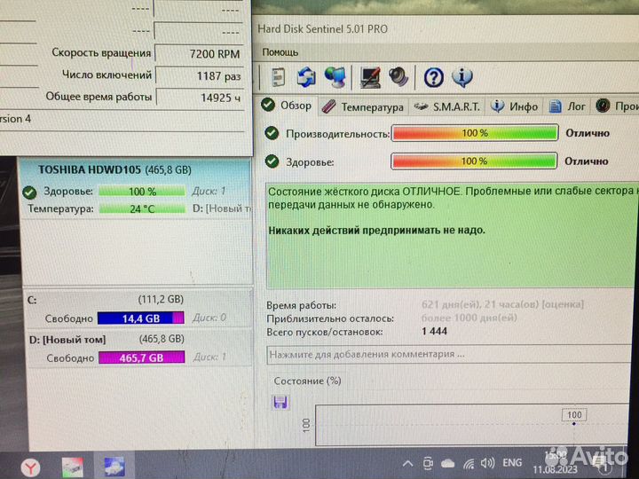Select the D: [Новый том] partition
Image resolution: width=639 pixels, height=479 pixels.
point(138,349)
